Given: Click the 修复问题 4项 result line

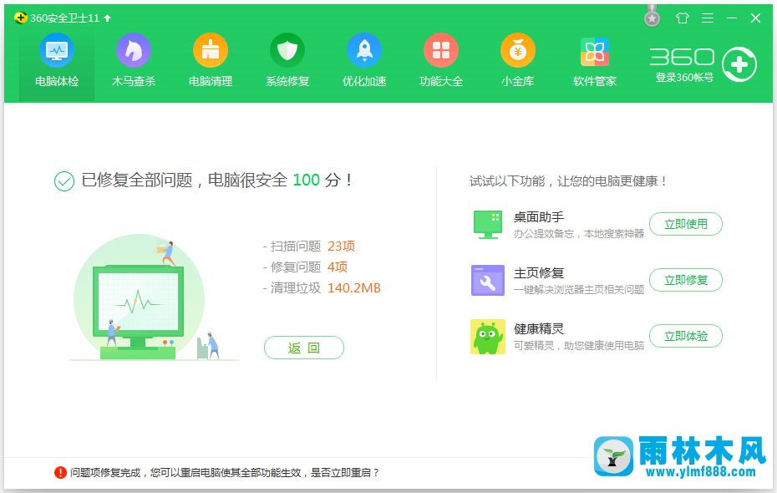Looking at the screenshot, I should pos(305,267).
